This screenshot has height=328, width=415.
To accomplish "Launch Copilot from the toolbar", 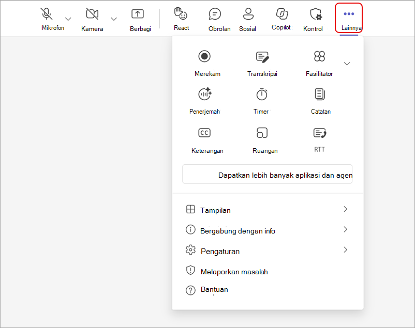I will click(281, 19).
